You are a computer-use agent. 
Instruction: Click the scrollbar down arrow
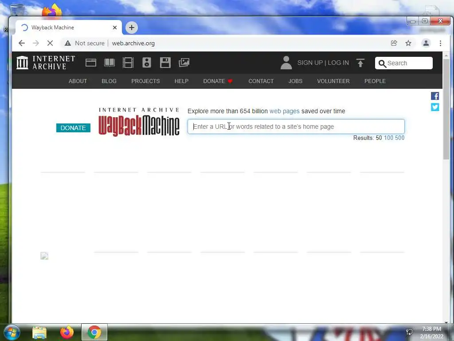(x=446, y=322)
